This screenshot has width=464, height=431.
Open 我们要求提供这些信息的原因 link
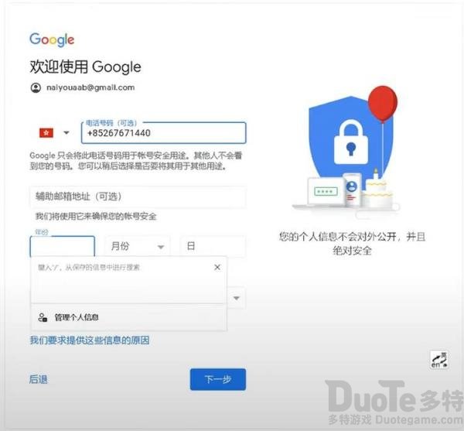(x=90, y=340)
